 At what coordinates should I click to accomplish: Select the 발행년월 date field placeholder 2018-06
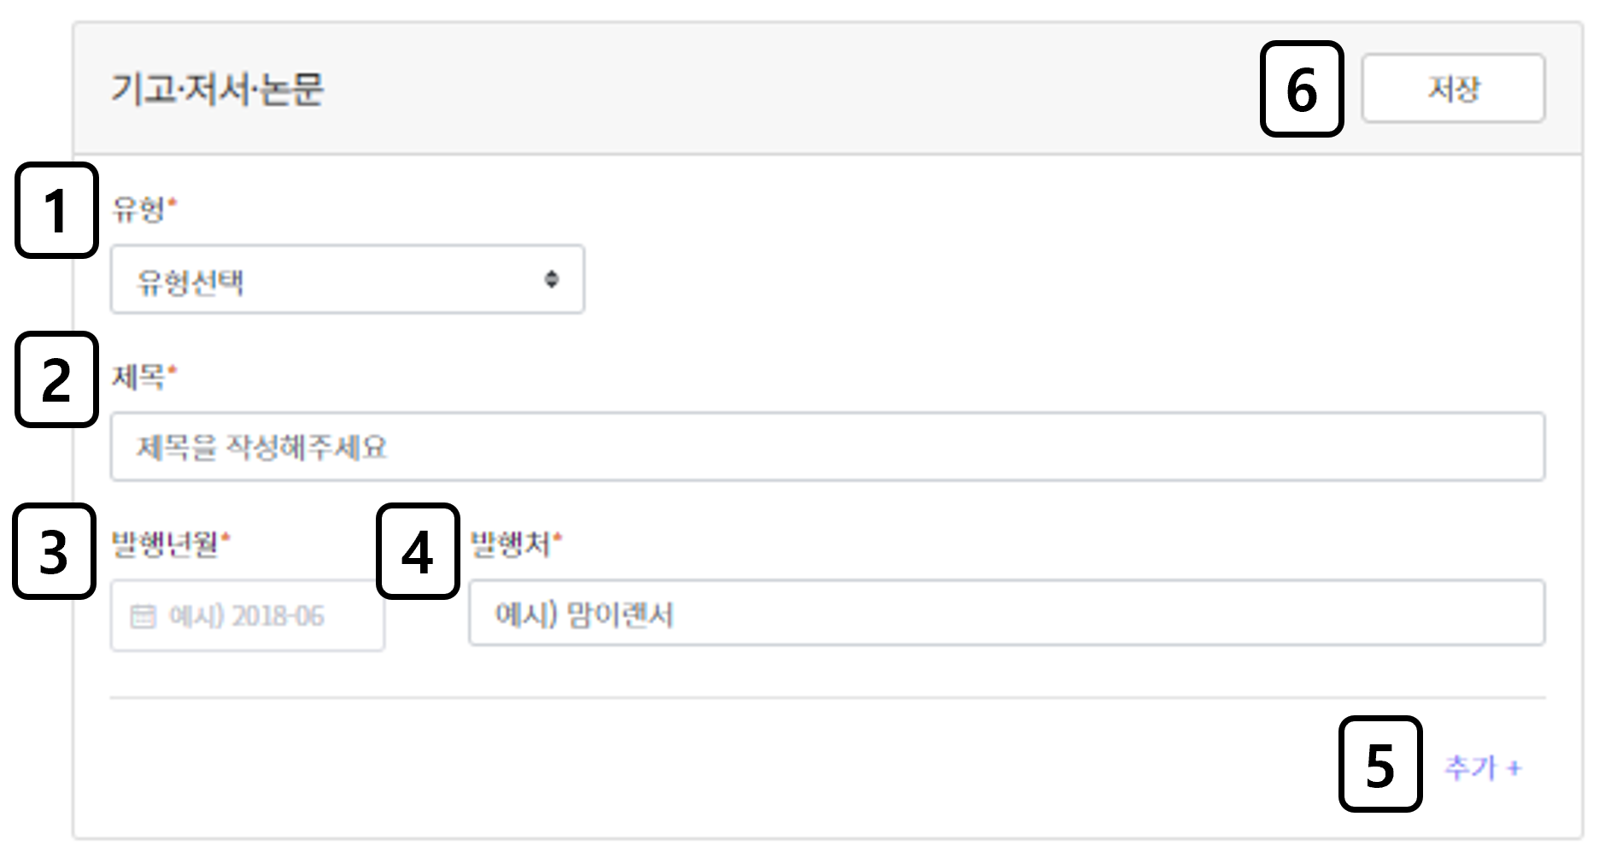point(248,616)
